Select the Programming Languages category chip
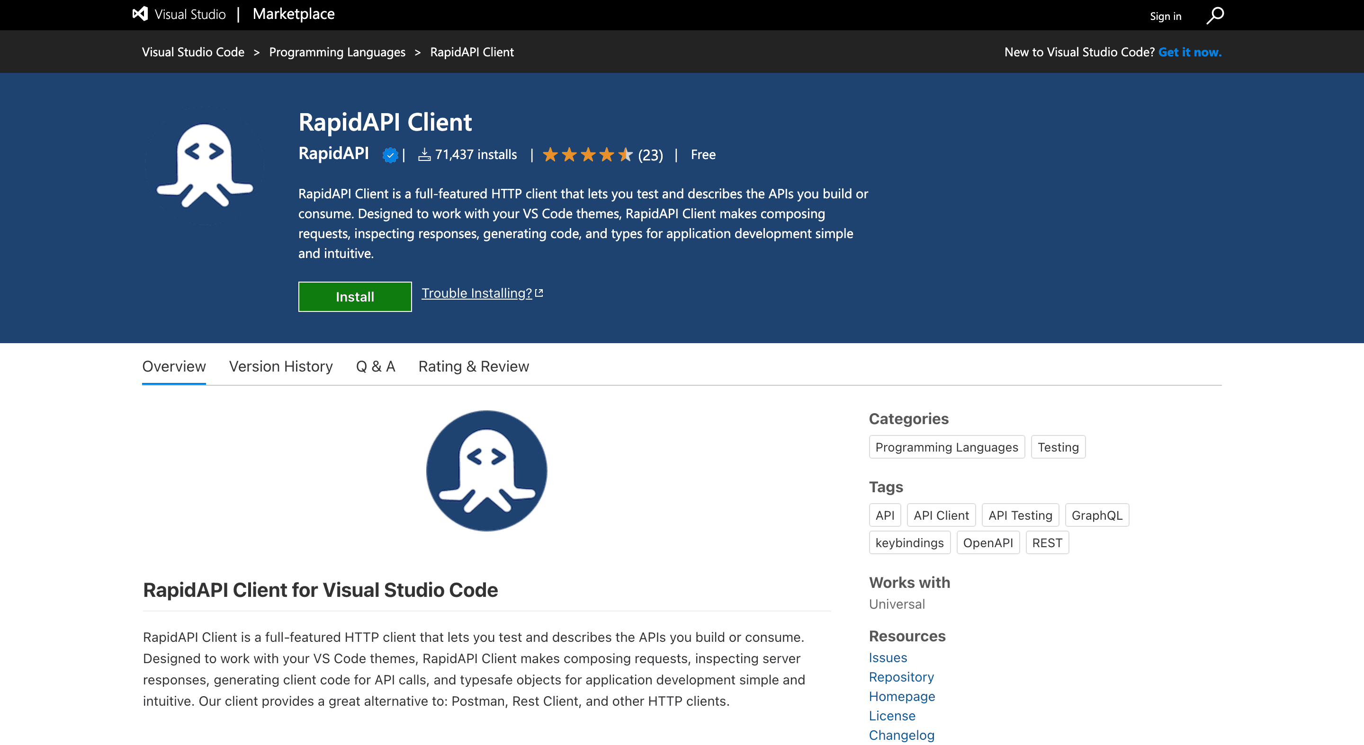The image size is (1364, 745). (x=947, y=447)
